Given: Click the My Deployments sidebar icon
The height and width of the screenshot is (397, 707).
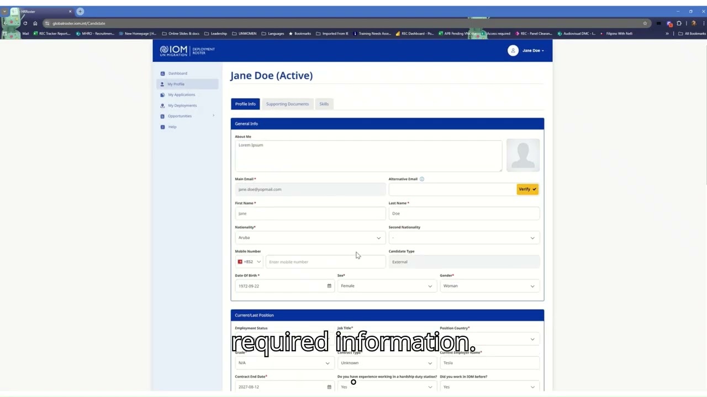Looking at the screenshot, I should tap(162, 105).
